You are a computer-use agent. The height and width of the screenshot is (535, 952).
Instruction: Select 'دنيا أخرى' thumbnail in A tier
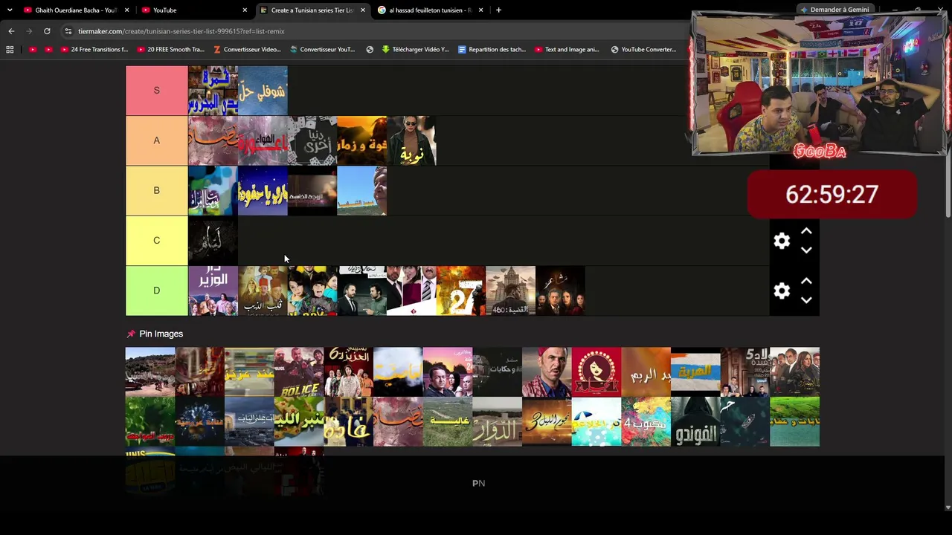point(312,140)
